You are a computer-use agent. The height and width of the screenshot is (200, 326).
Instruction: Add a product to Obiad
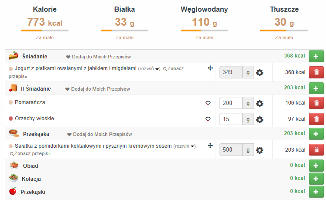pyautogui.click(x=316, y=166)
